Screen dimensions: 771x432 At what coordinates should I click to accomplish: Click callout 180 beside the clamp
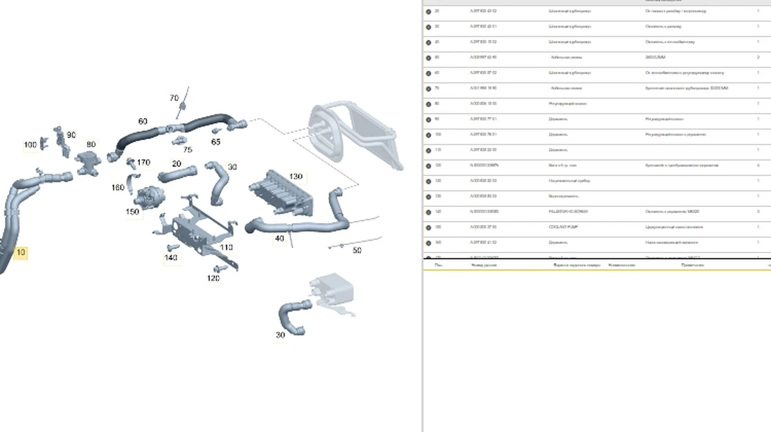pos(118,188)
